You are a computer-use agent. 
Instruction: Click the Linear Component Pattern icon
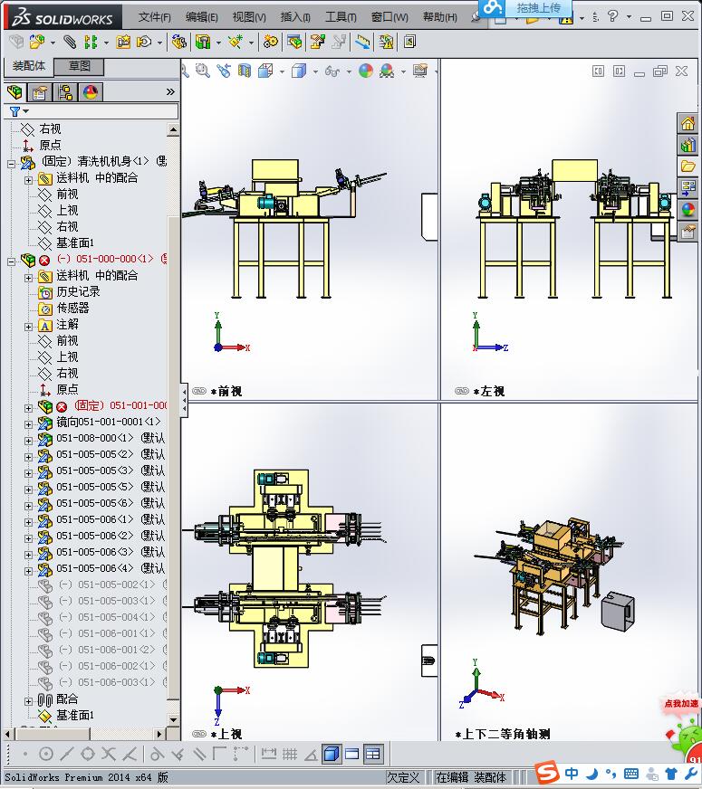tap(91, 42)
